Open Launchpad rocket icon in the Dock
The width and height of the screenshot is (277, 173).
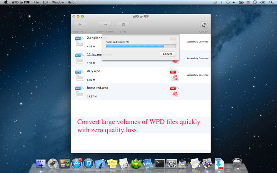[x=53, y=163]
